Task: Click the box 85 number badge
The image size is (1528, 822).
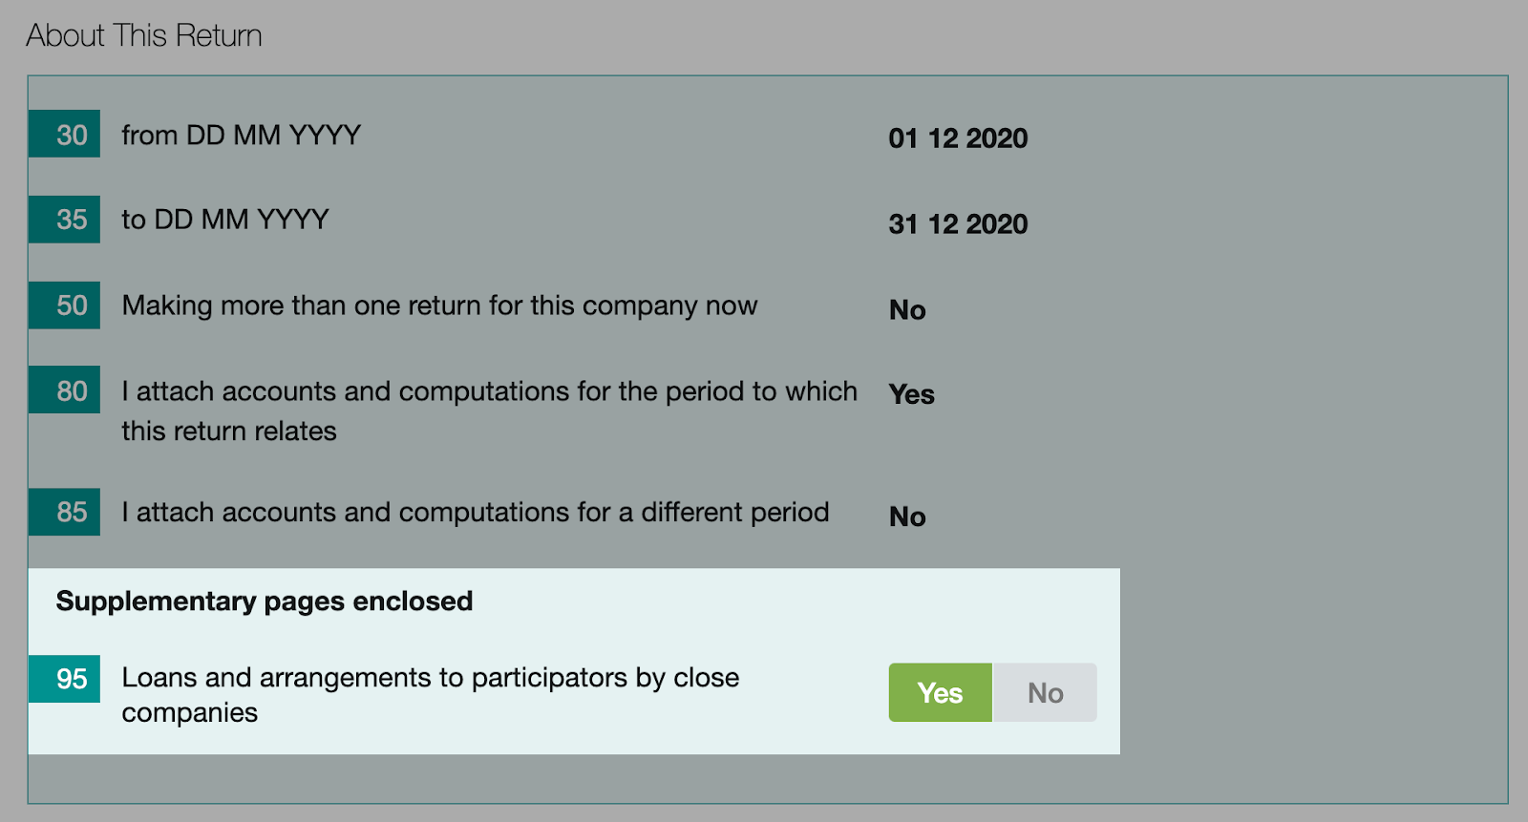Action: pos(64,512)
